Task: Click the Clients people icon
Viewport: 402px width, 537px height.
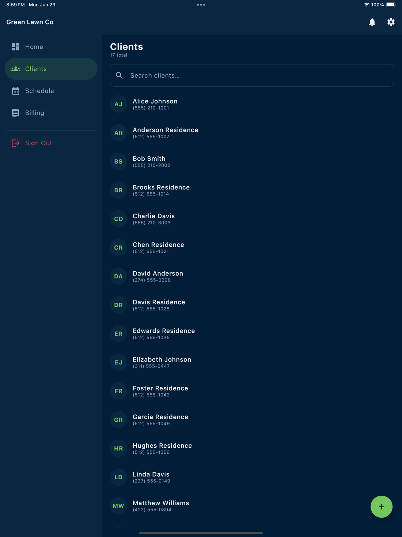Action: tap(16, 69)
